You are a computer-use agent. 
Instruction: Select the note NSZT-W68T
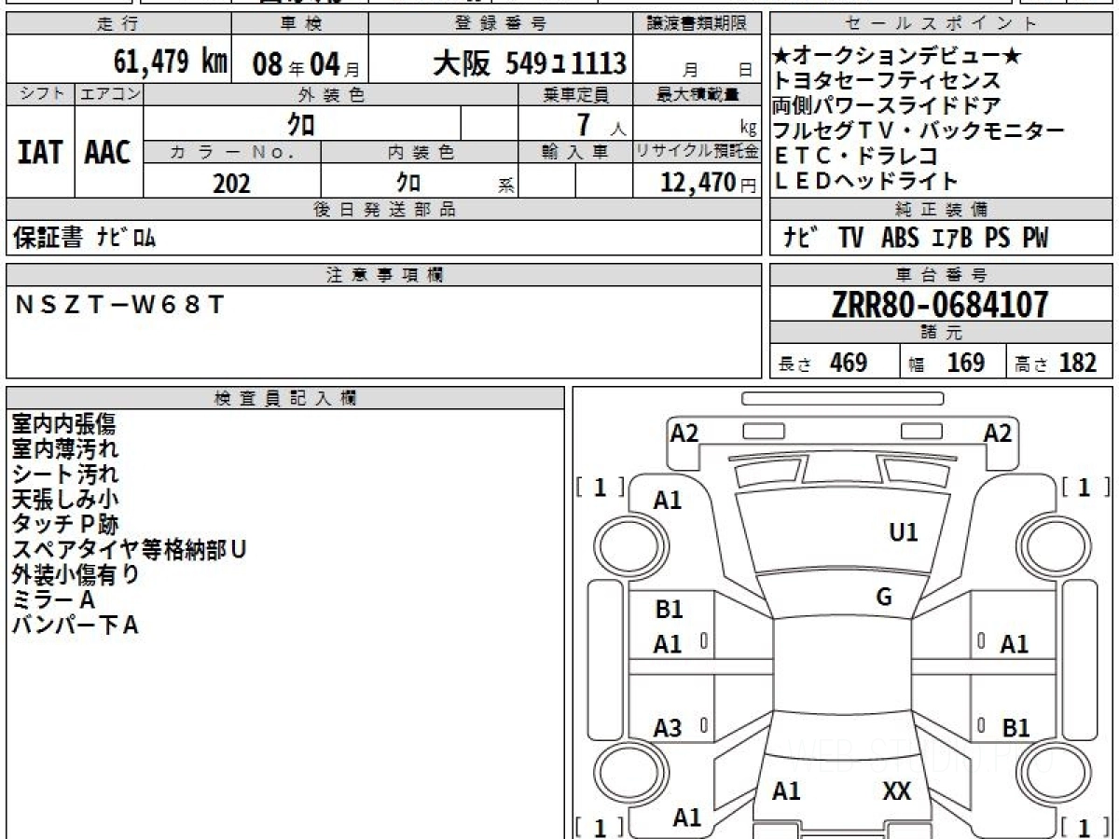coord(120,304)
